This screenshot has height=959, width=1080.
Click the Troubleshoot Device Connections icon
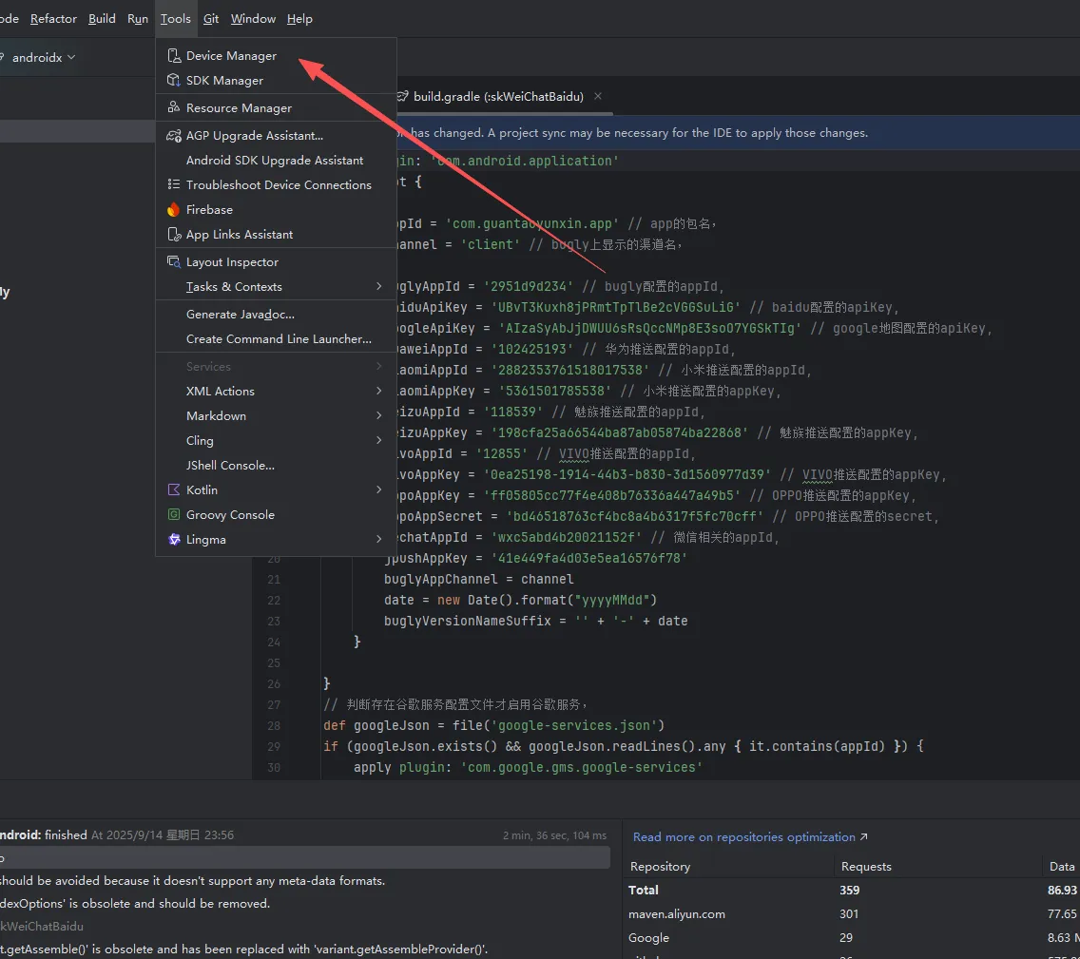coord(173,185)
